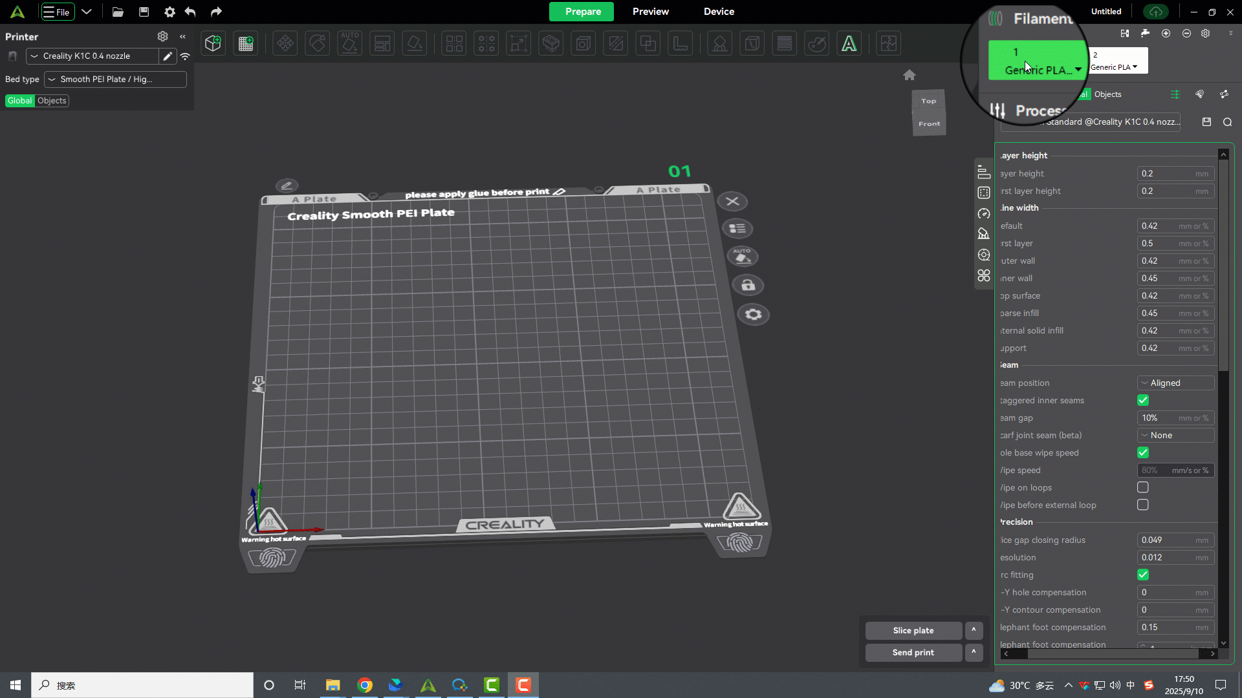
Task: Enable Wipe on loops checkbox
Action: tap(1143, 487)
